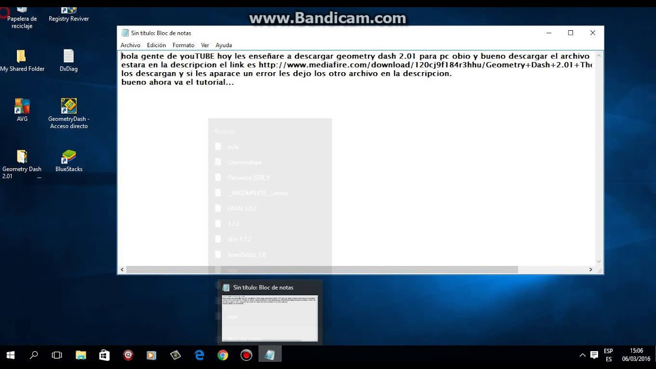The image size is (656, 369).
Task: Open the Edición menu in Notepad
Action: [x=156, y=45]
